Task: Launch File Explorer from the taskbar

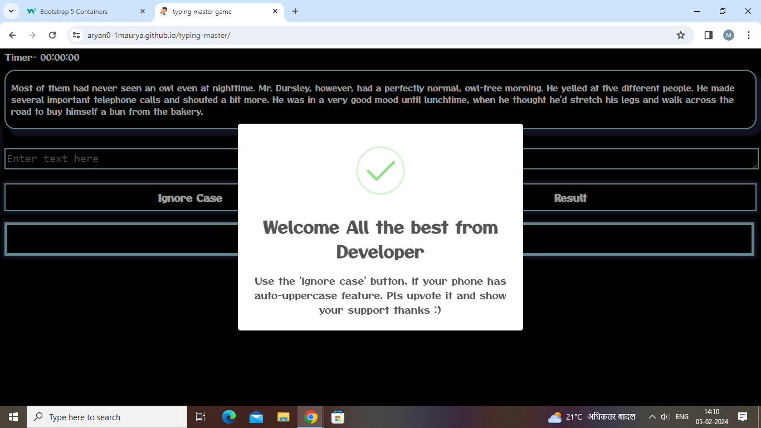Action: point(284,417)
